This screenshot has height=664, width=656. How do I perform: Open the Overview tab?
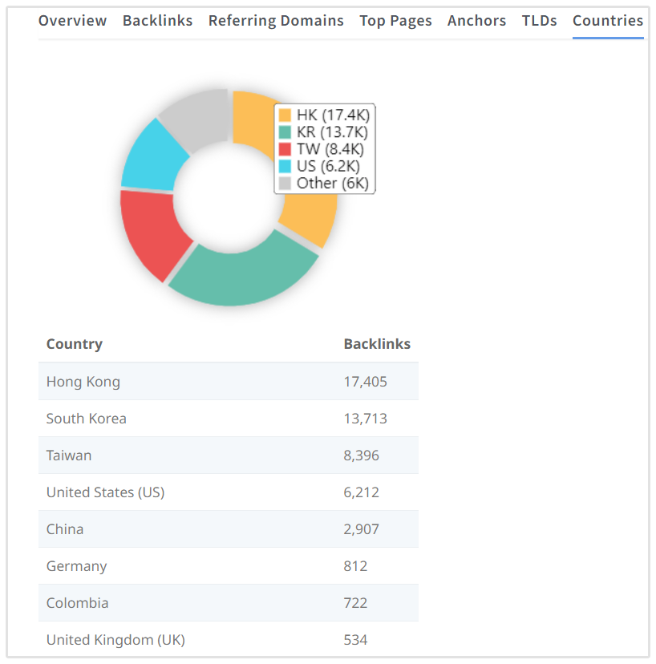point(72,21)
